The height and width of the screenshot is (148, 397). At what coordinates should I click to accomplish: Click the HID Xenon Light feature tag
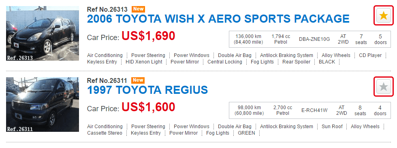tap(144, 62)
